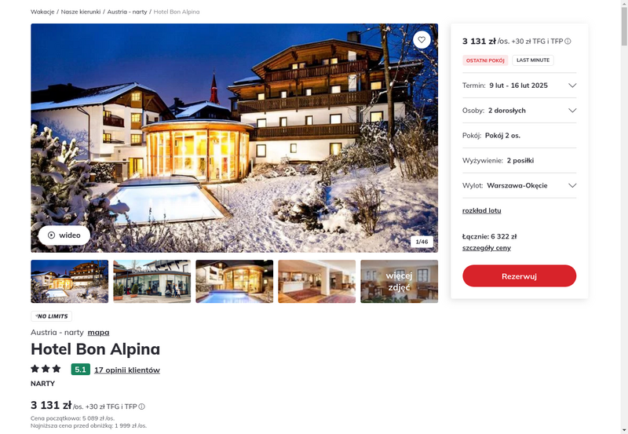Open the Wakacje breadcrumb link
The height and width of the screenshot is (434, 628).
[42, 12]
